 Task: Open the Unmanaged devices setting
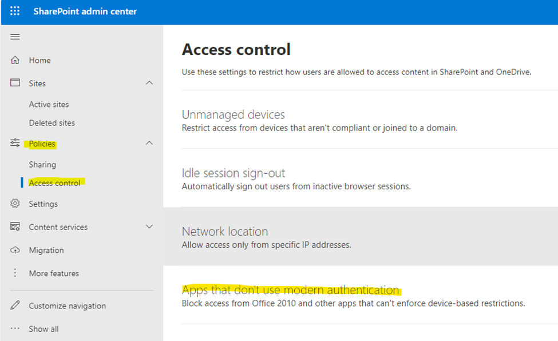(x=233, y=114)
